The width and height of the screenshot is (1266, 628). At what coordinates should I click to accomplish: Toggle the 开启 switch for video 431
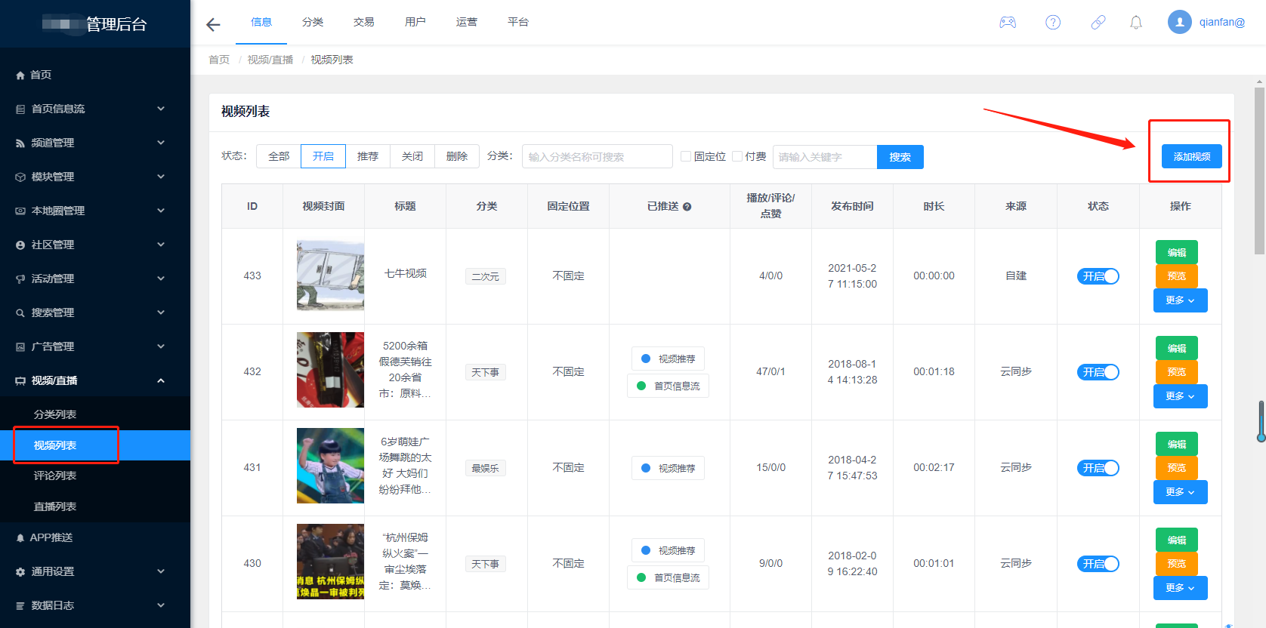[x=1098, y=468]
